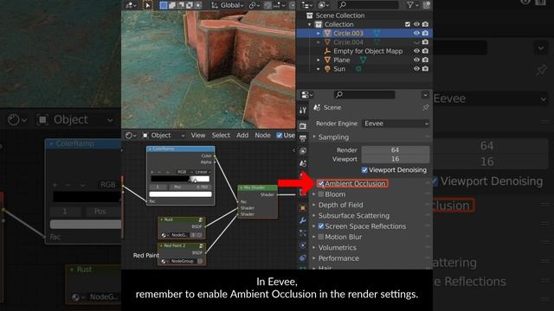Expand Circle.003 in the outliner tree
Image resolution: width=554 pixels, height=311 pixels.
coord(319,33)
